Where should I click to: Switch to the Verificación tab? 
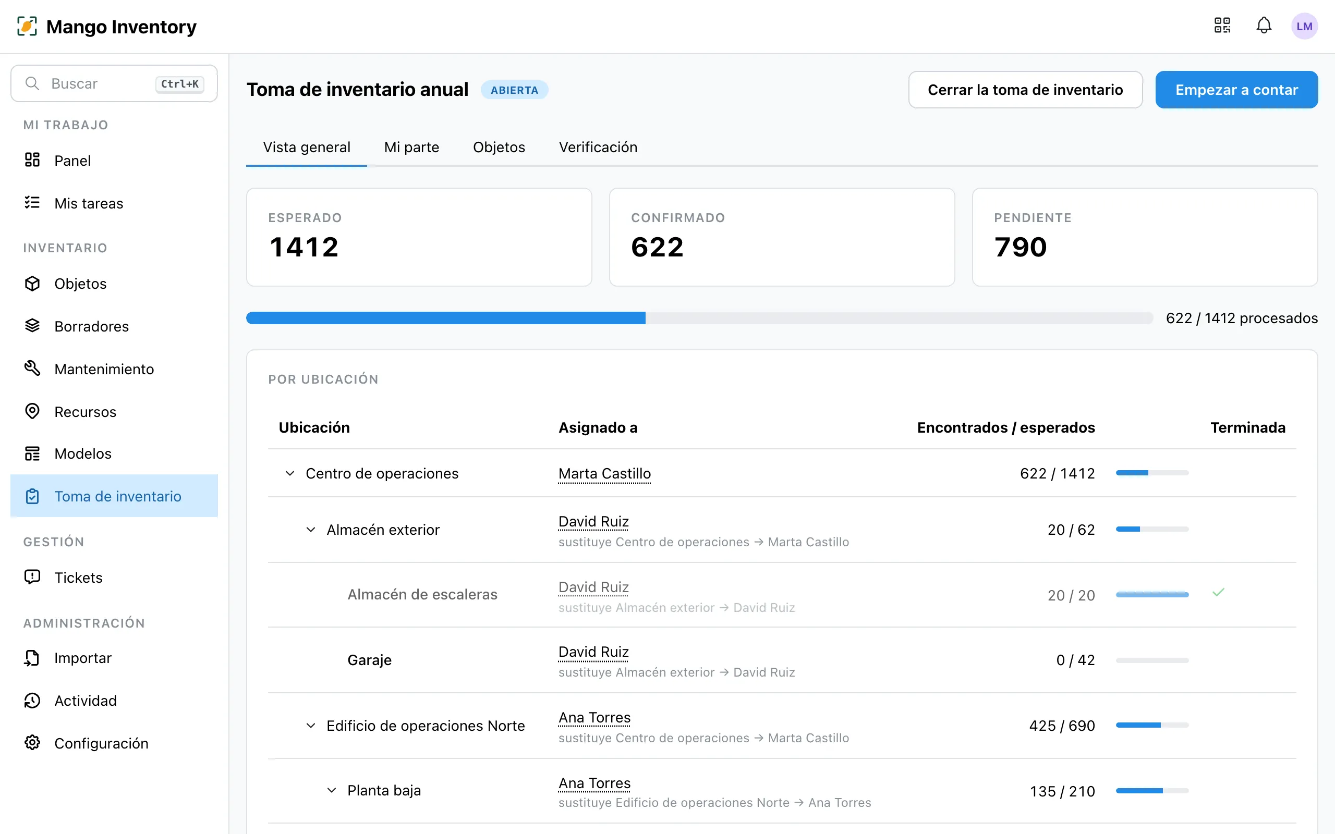pyautogui.click(x=598, y=148)
